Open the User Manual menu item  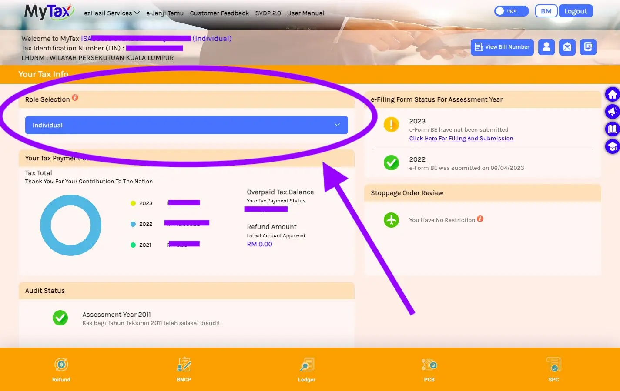click(305, 13)
